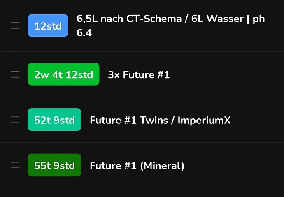This screenshot has width=284, height=197.
Task: Select the Future #1 Twins / ImperiumX title
Action: [x=160, y=120]
